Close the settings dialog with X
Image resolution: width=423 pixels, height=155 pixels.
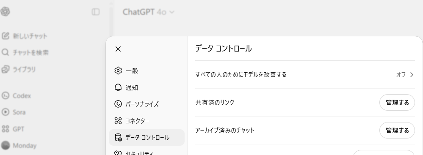[x=118, y=49]
